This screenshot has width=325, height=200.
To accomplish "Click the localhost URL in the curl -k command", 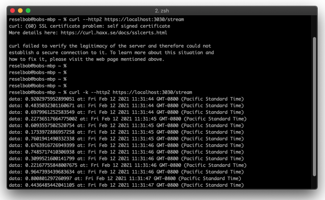I will pos(152,92).
